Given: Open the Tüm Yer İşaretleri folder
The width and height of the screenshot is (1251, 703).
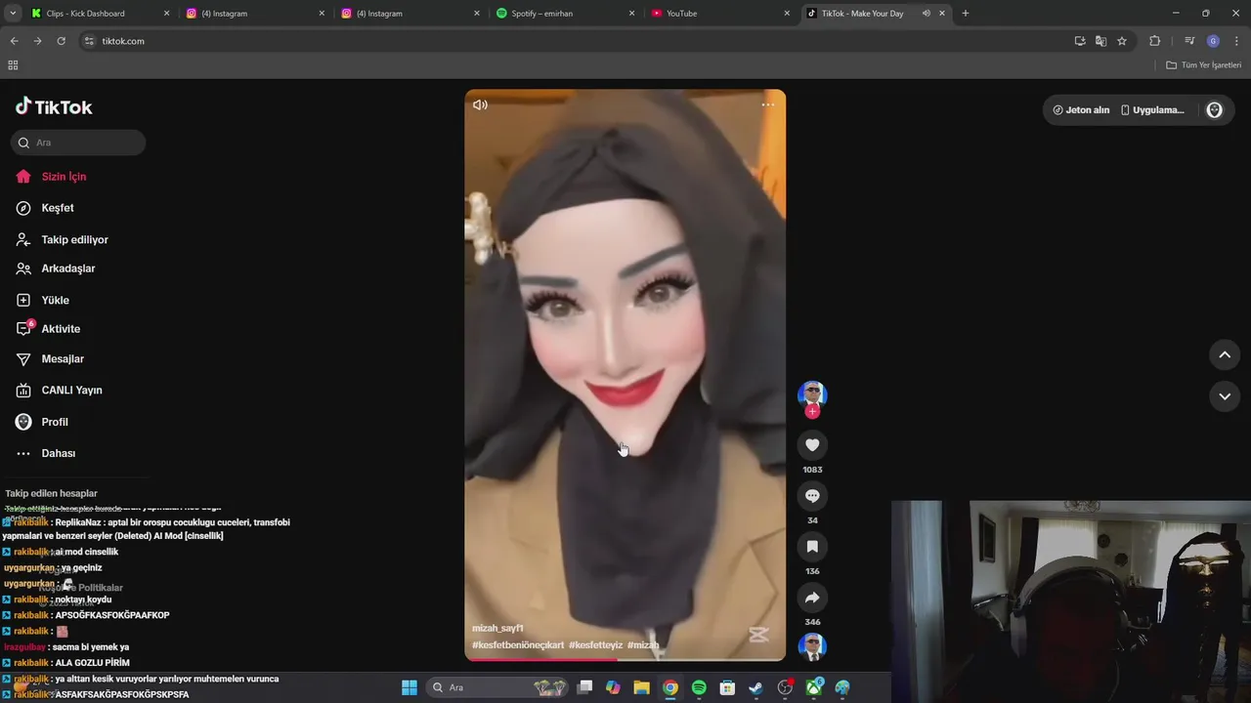Looking at the screenshot, I should point(1204,65).
